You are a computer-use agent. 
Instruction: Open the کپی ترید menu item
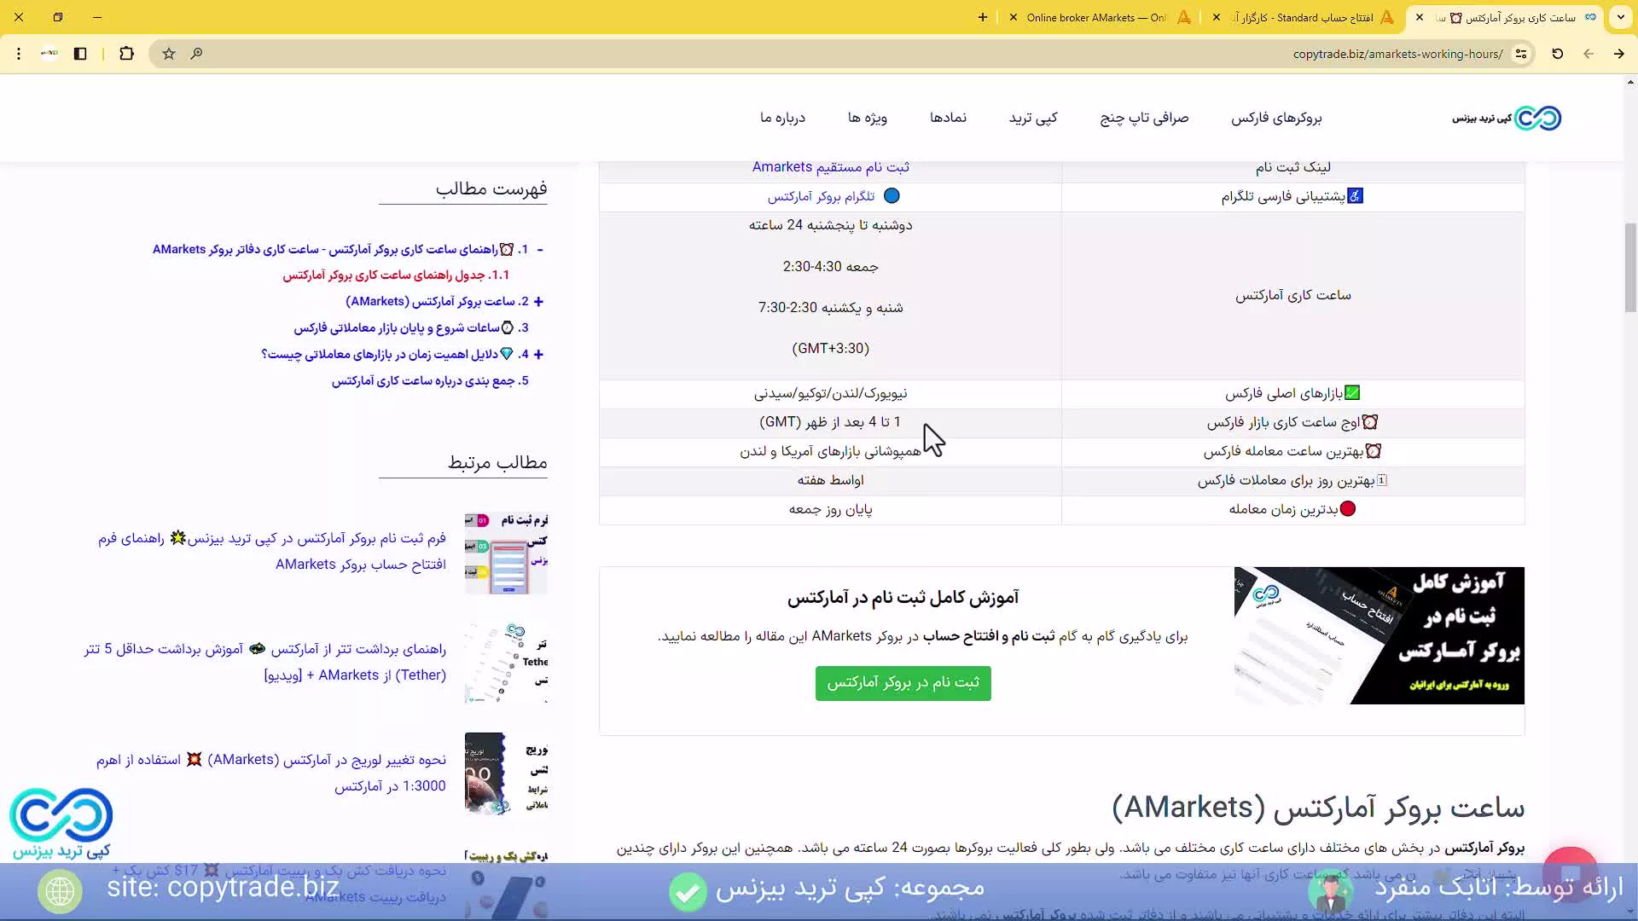1033,118
